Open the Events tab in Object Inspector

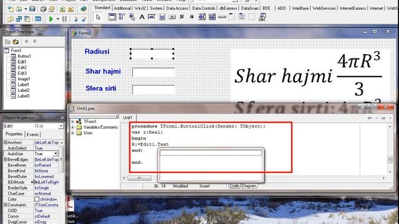[32, 134]
